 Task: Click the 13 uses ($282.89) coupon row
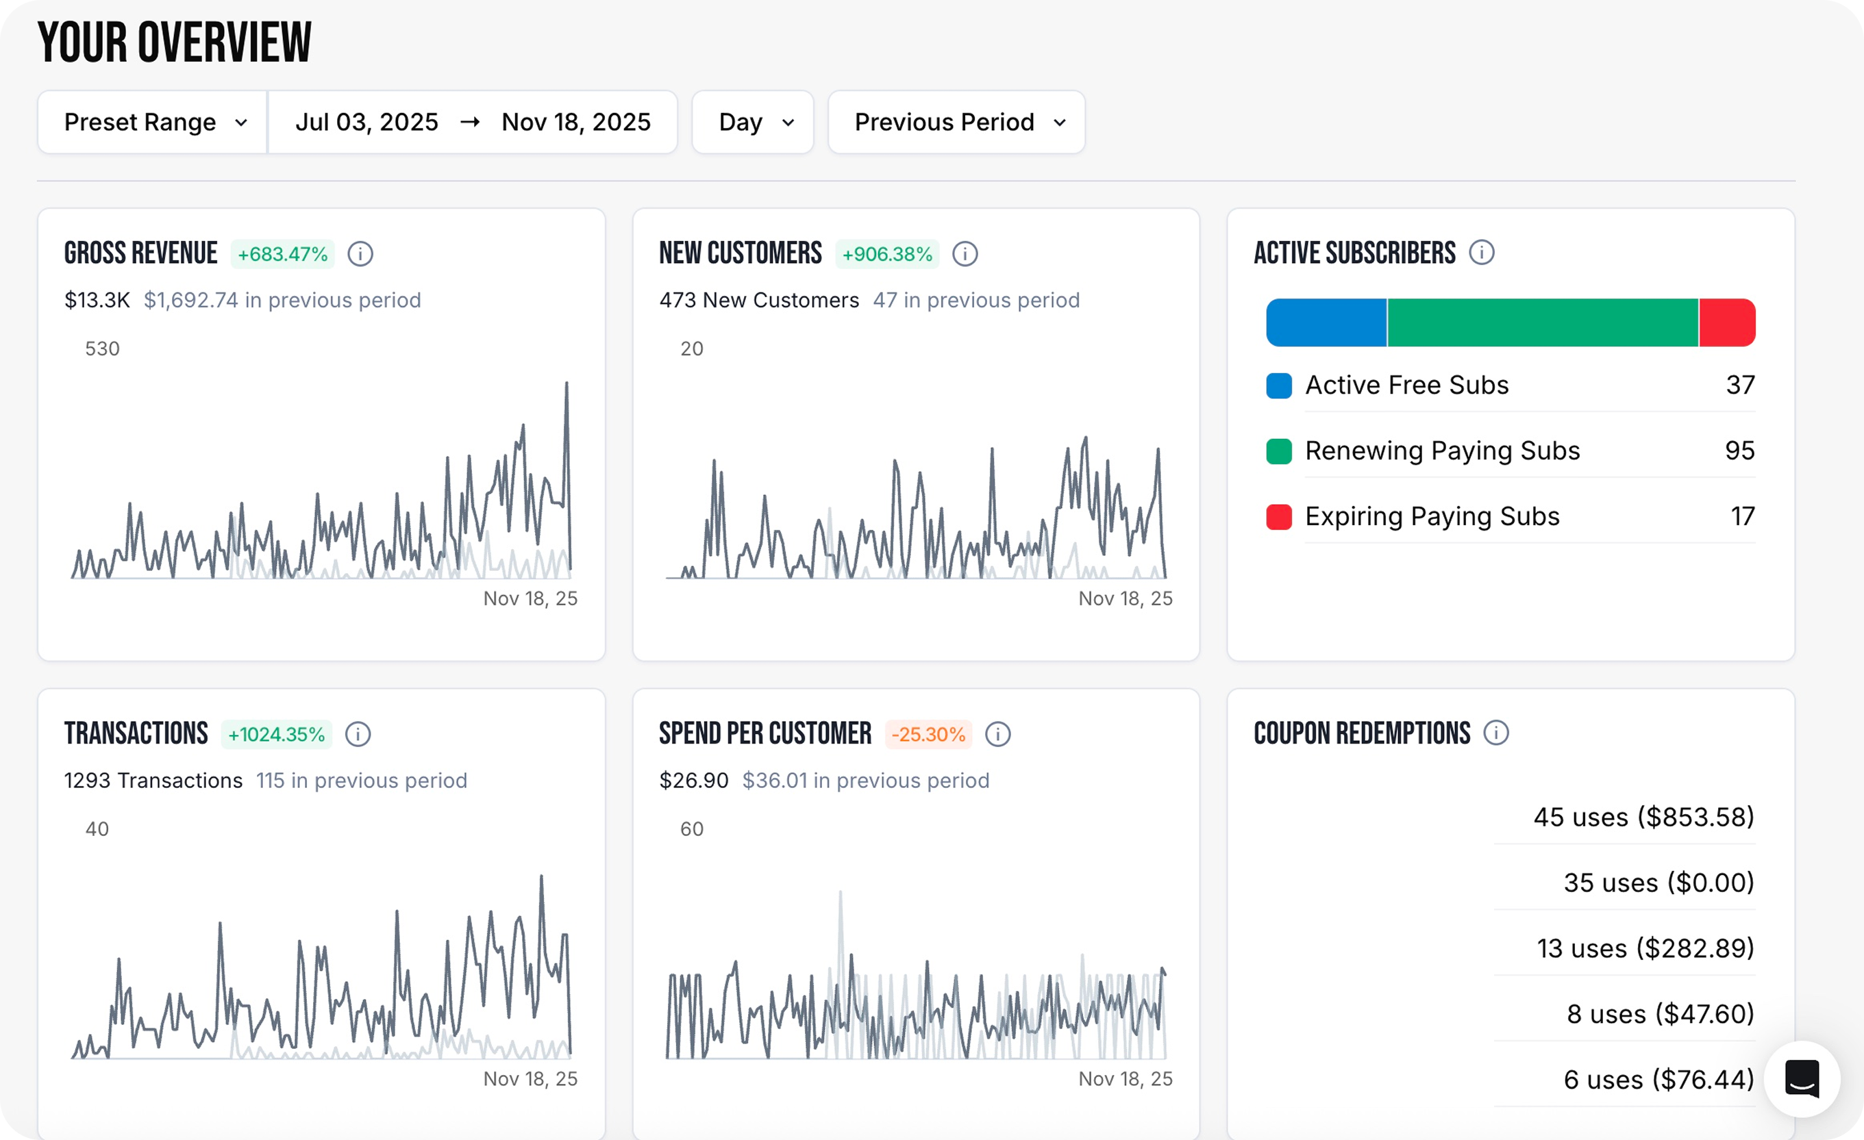(1624, 949)
